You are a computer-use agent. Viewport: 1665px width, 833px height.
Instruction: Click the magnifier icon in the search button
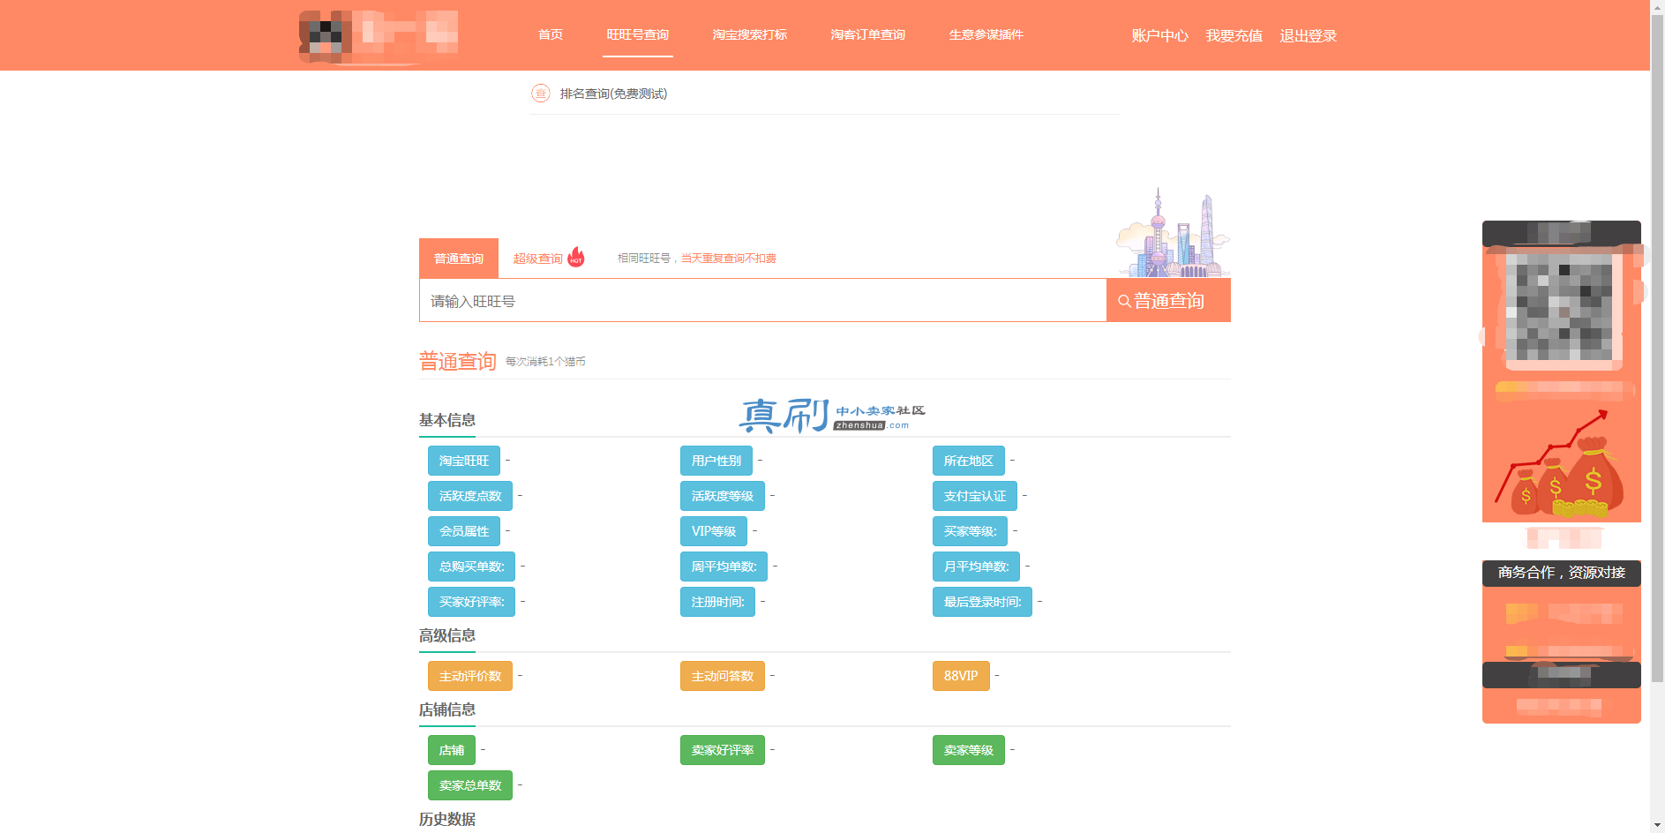1124,301
